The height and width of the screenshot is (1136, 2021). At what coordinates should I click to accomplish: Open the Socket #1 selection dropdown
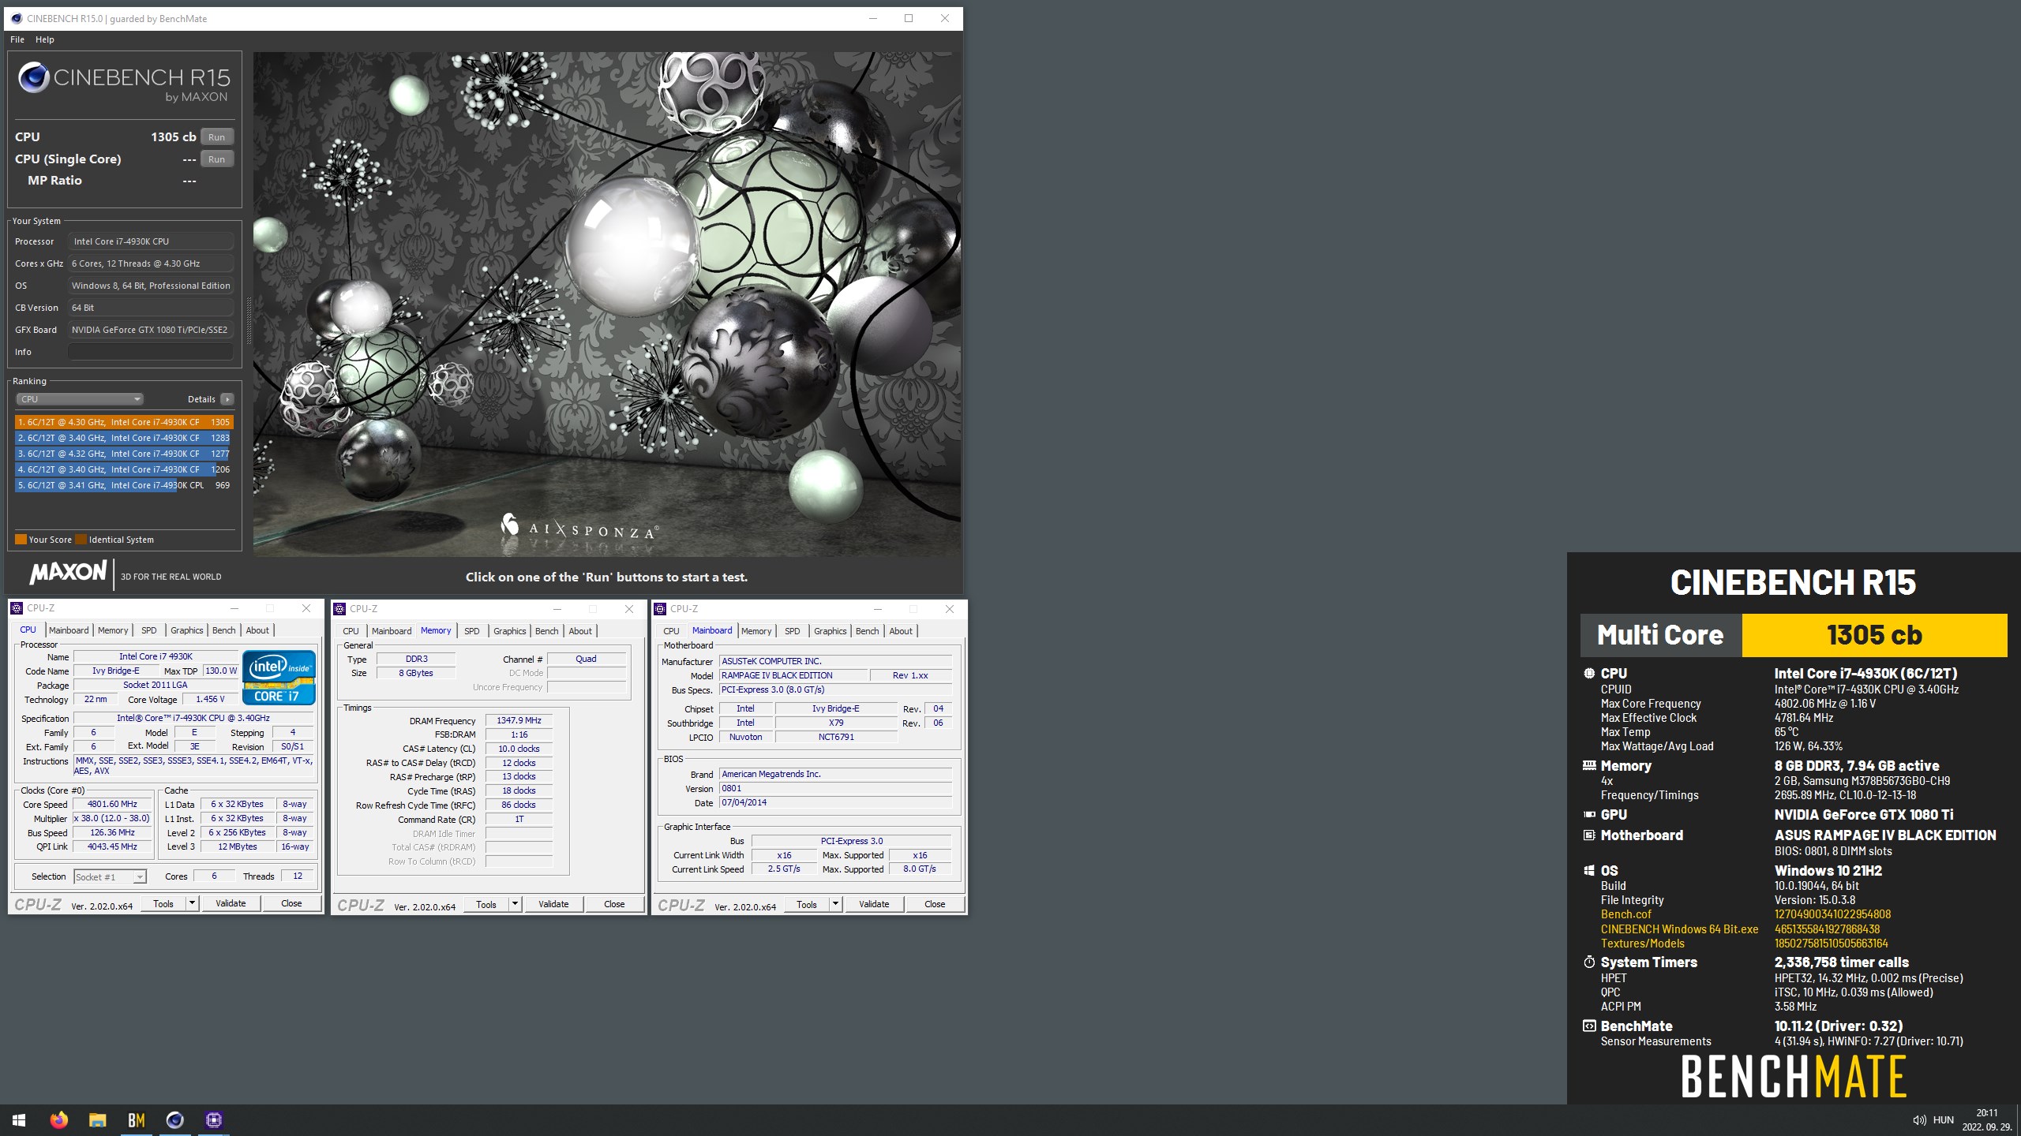(x=110, y=877)
